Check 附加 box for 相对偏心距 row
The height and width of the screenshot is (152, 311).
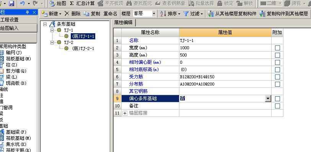tap(277, 62)
